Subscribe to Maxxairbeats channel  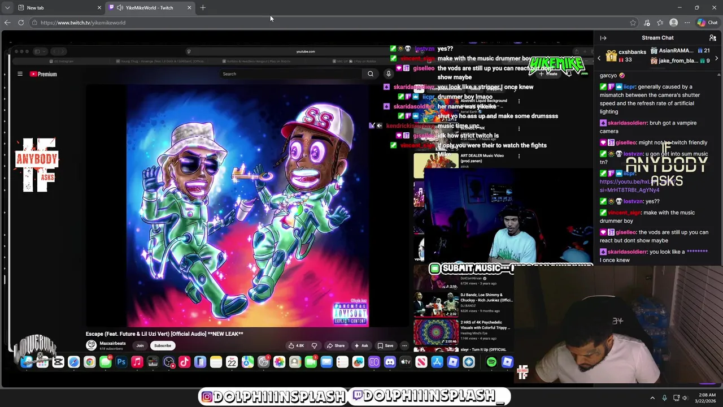click(x=163, y=346)
